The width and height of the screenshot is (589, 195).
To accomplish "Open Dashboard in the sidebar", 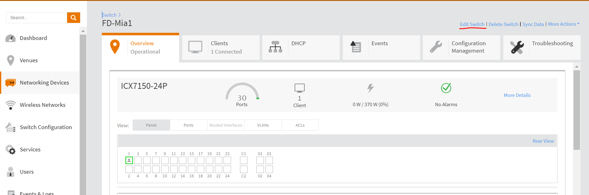I will (33, 38).
